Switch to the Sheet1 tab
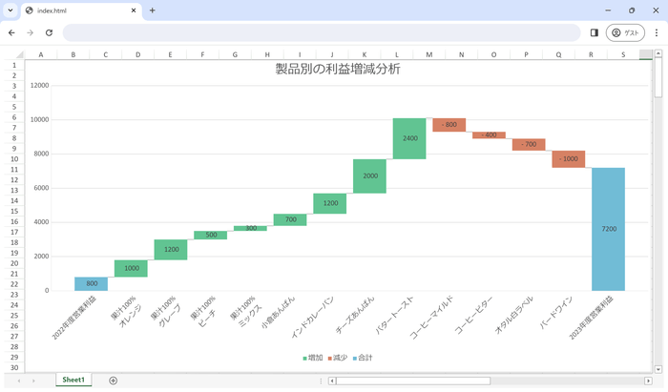Image resolution: width=668 pixels, height=392 pixels. point(73,381)
